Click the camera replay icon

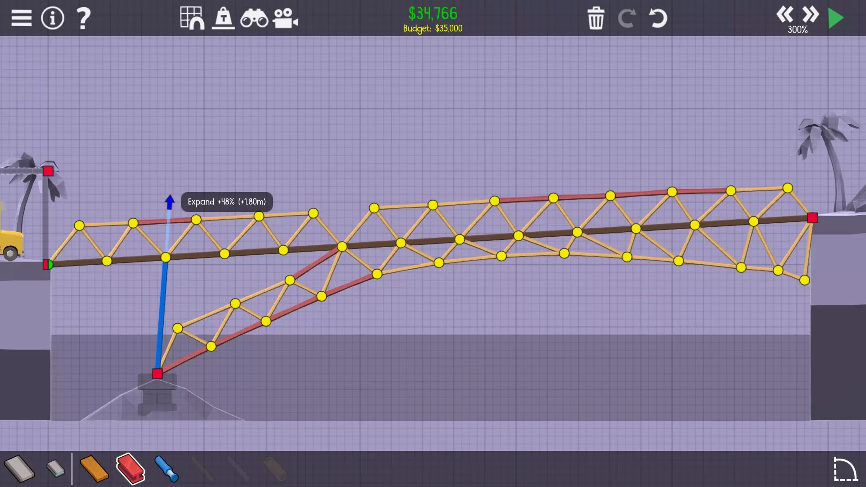click(285, 18)
